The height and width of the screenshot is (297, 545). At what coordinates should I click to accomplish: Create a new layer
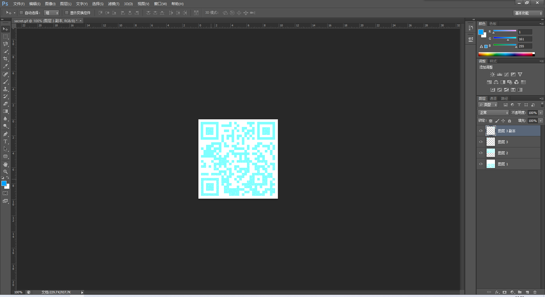(527, 292)
